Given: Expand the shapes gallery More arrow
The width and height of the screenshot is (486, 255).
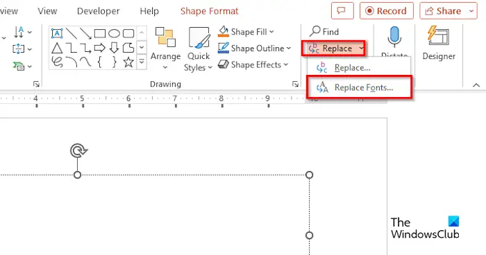Looking at the screenshot, I should (142, 62).
